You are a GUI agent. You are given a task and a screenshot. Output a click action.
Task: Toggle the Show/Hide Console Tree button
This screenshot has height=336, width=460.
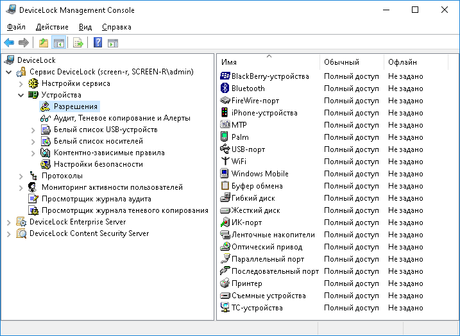[58, 43]
